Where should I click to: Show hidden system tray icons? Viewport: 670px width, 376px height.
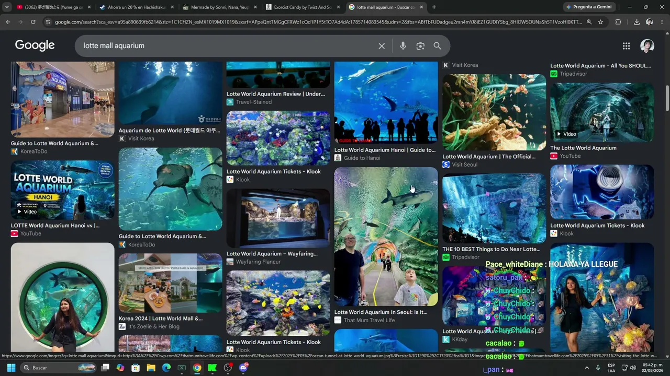pos(587,368)
